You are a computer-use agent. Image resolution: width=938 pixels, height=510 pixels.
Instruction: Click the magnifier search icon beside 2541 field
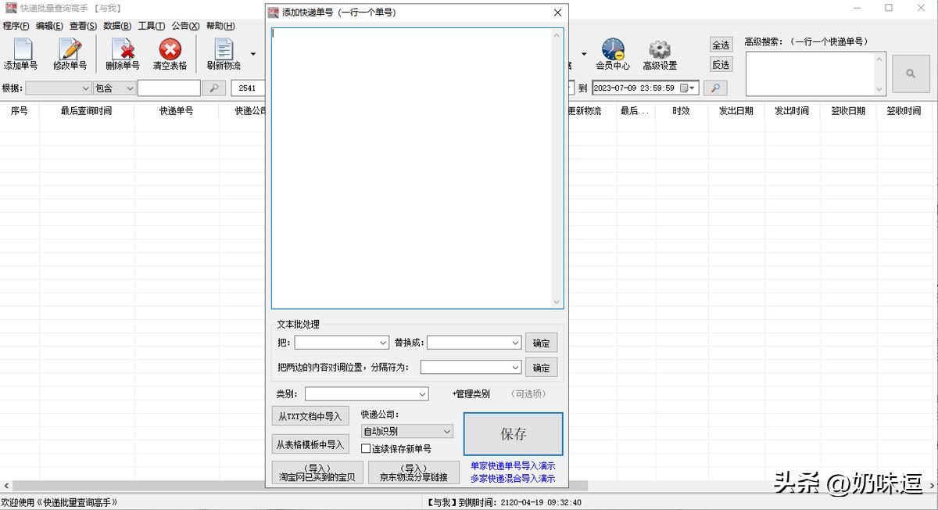coord(214,88)
